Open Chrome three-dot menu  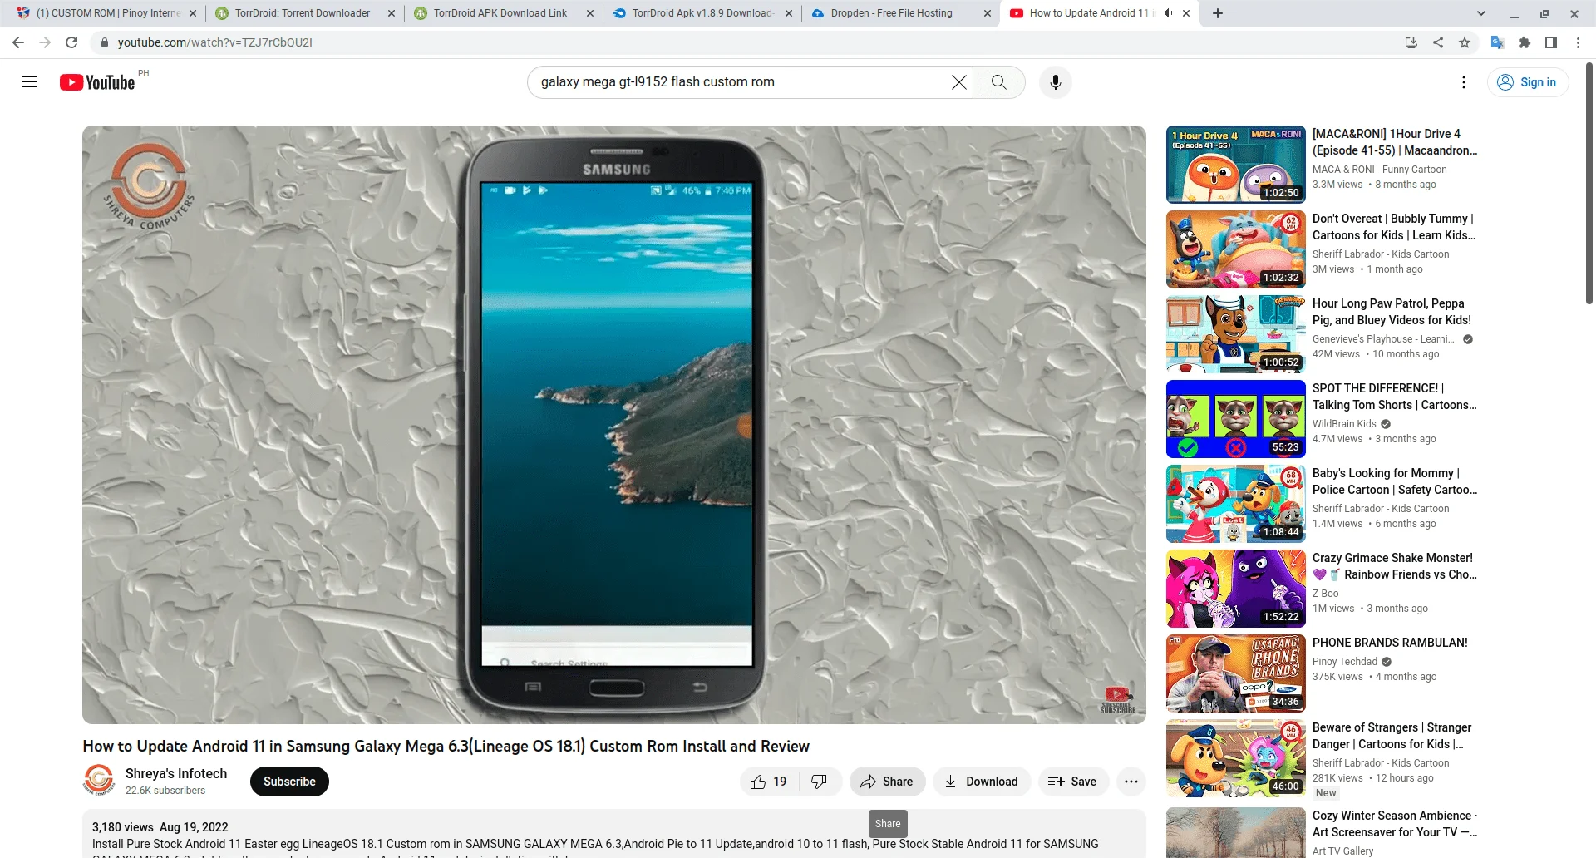click(x=1578, y=42)
